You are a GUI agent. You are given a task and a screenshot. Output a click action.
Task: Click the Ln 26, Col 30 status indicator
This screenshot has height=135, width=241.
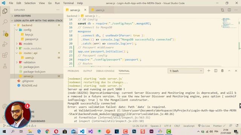tap(140, 126)
